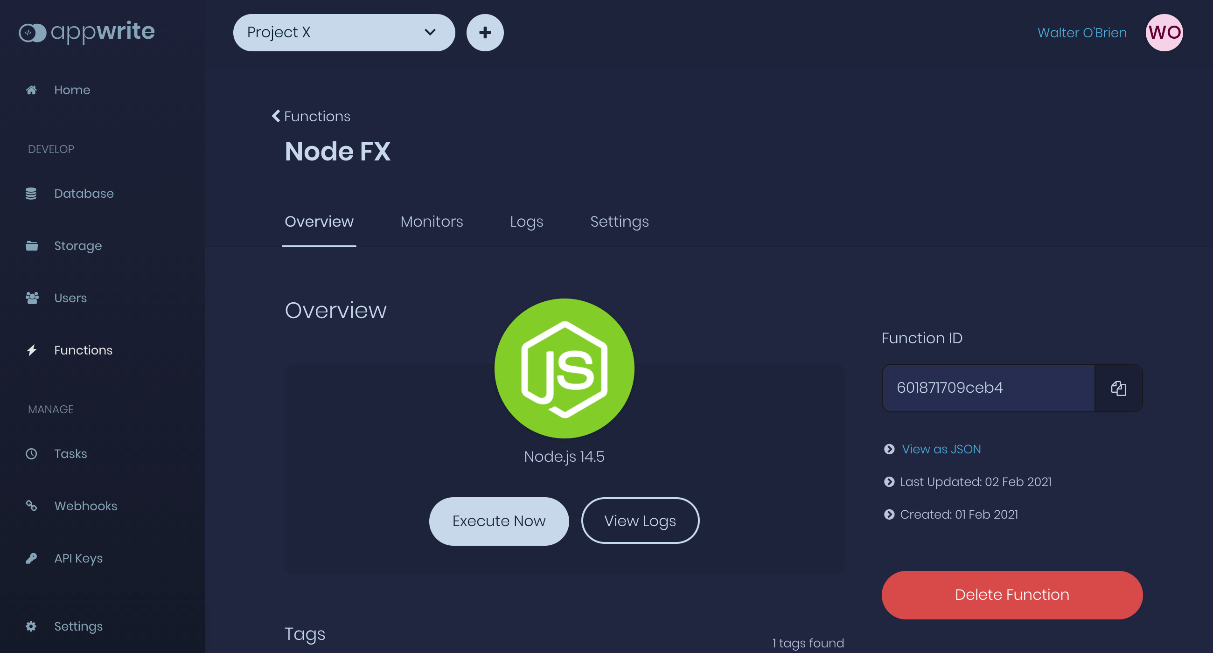Viewport: 1213px width, 653px height.
Task: Click the Functions lightning bolt icon
Action: pyautogui.click(x=32, y=350)
